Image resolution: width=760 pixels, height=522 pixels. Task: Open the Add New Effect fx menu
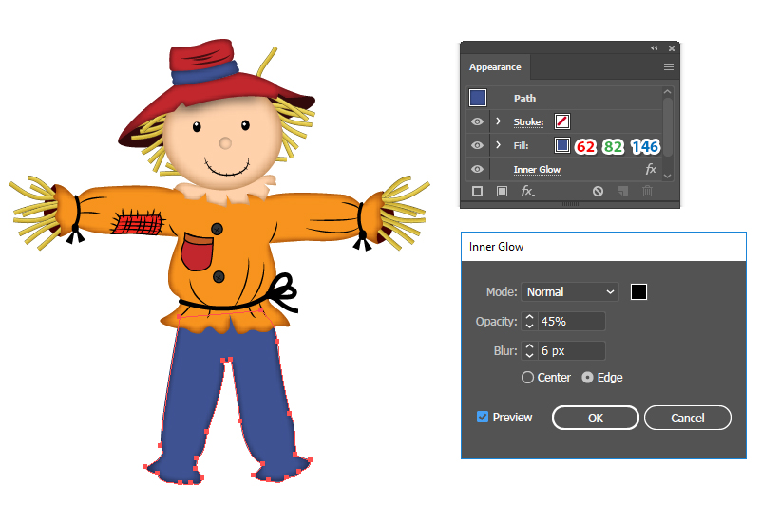pos(527,191)
